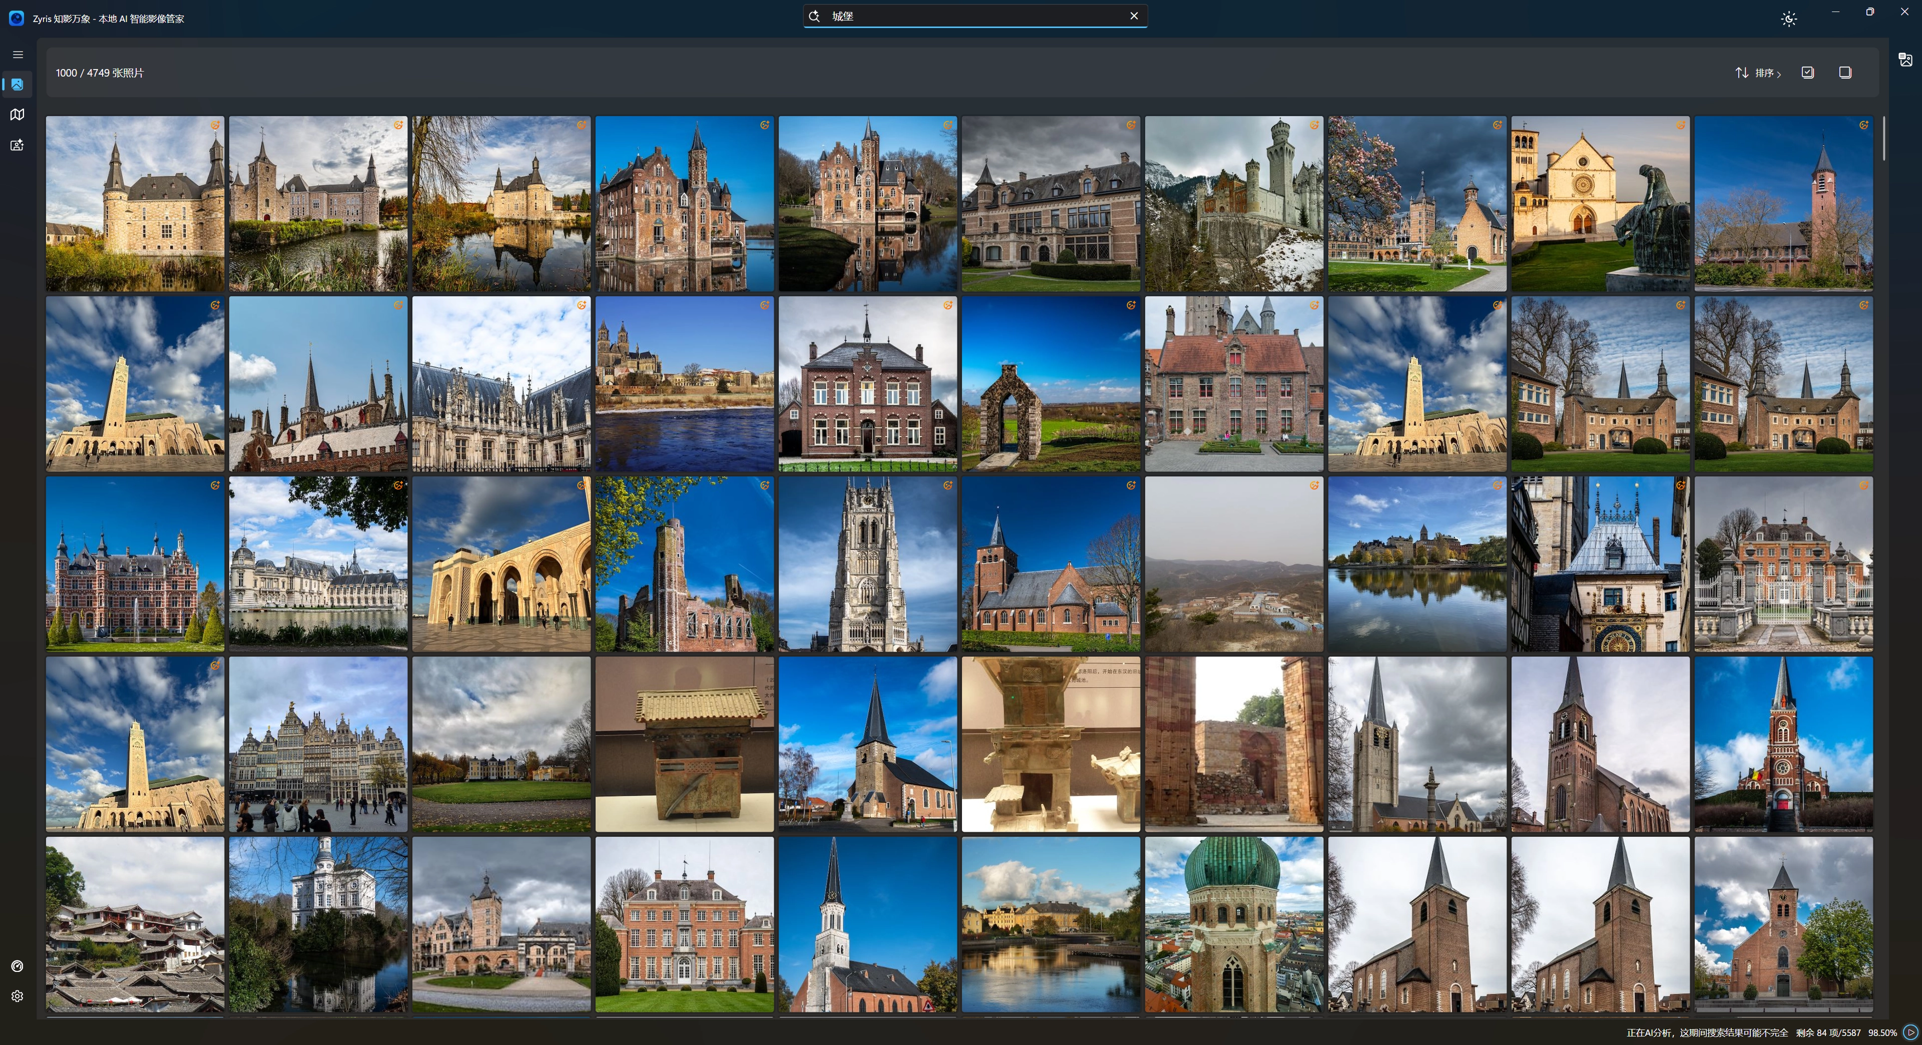Open the map view sidebar icon
Screen dimensions: 1922x1045
17,114
